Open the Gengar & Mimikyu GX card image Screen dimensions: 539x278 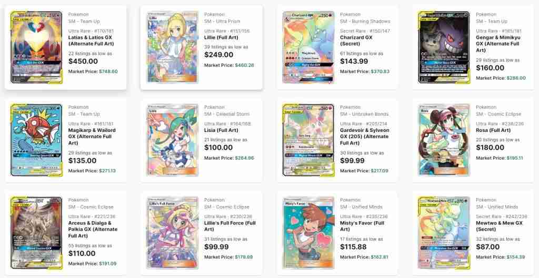pos(444,47)
